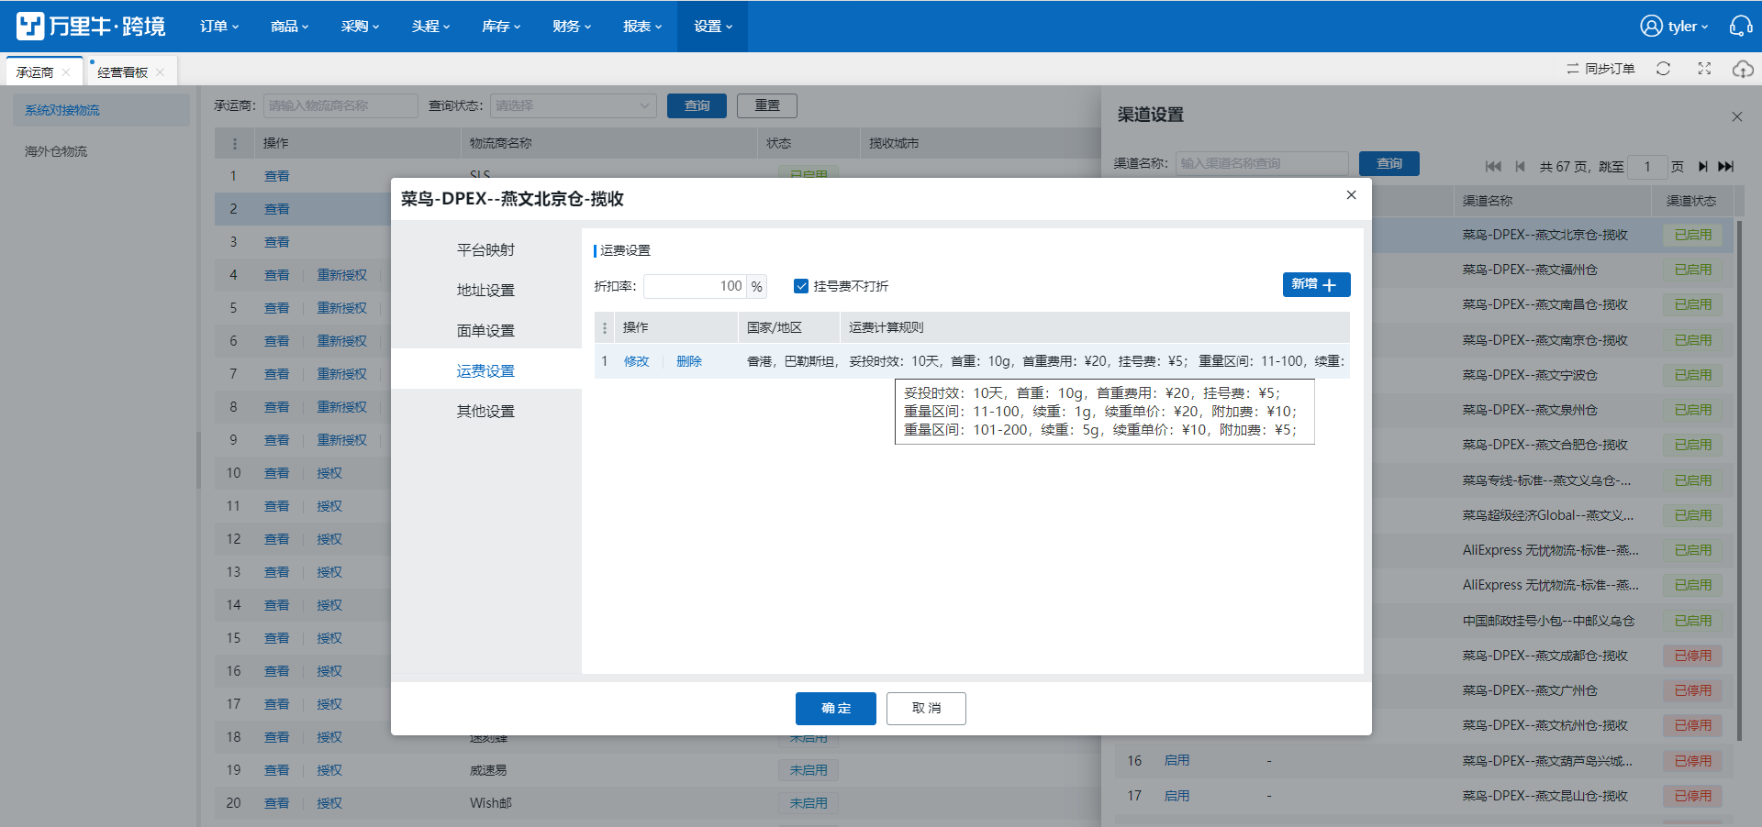Click 菜鸟-DPEX--燕文福州仓 channel name
Viewport: 1762px width, 827px height.
click(x=1530, y=270)
